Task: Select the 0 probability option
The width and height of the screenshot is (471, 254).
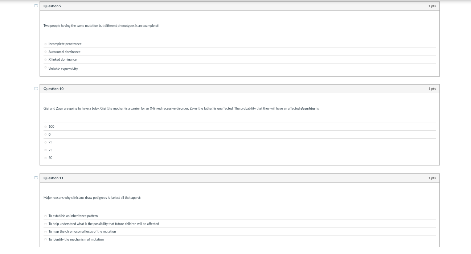Action: (x=46, y=135)
